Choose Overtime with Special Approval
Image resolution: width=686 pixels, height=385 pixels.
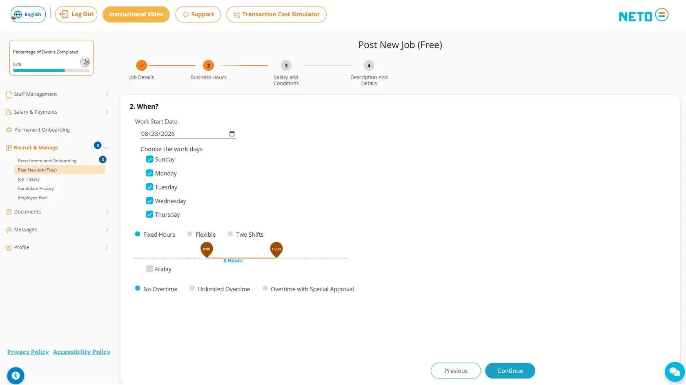(x=265, y=288)
